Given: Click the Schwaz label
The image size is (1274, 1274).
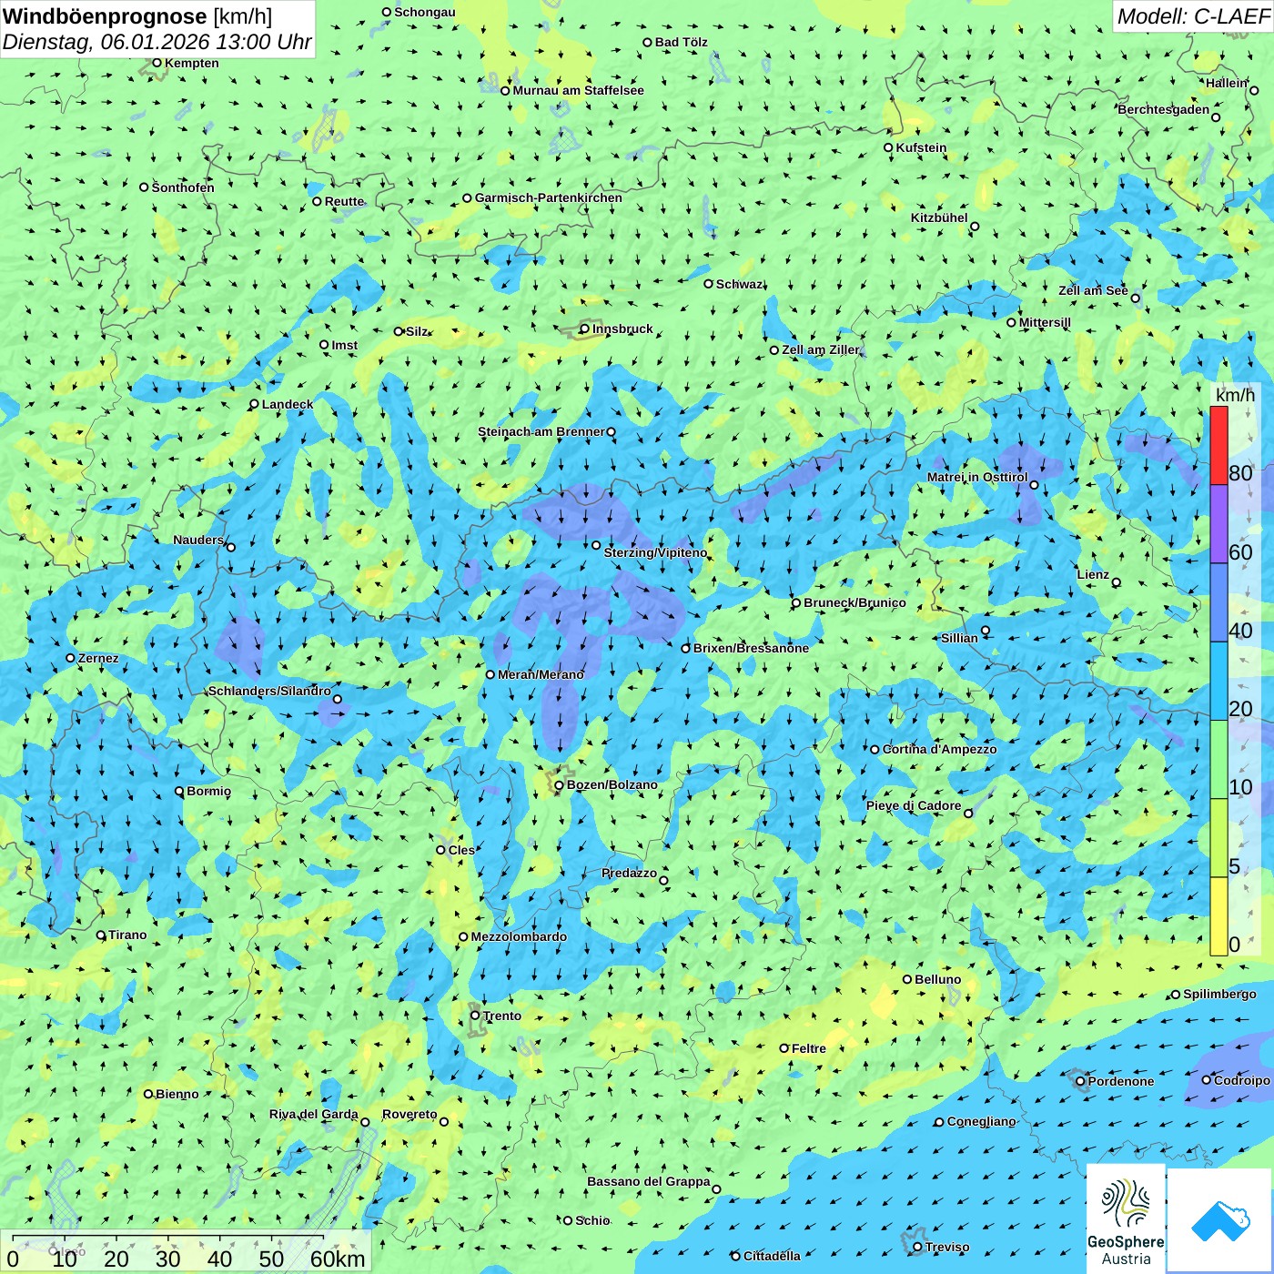Looking at the screenshot, I should pyautogui.click(x=740, y=284).
